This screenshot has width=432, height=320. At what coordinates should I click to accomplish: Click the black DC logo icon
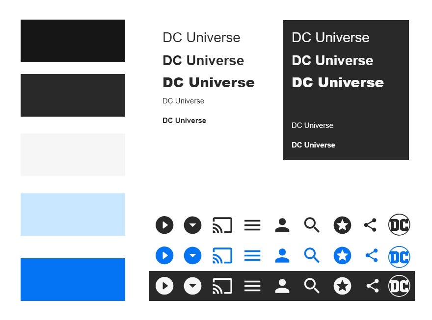(399, 224)
